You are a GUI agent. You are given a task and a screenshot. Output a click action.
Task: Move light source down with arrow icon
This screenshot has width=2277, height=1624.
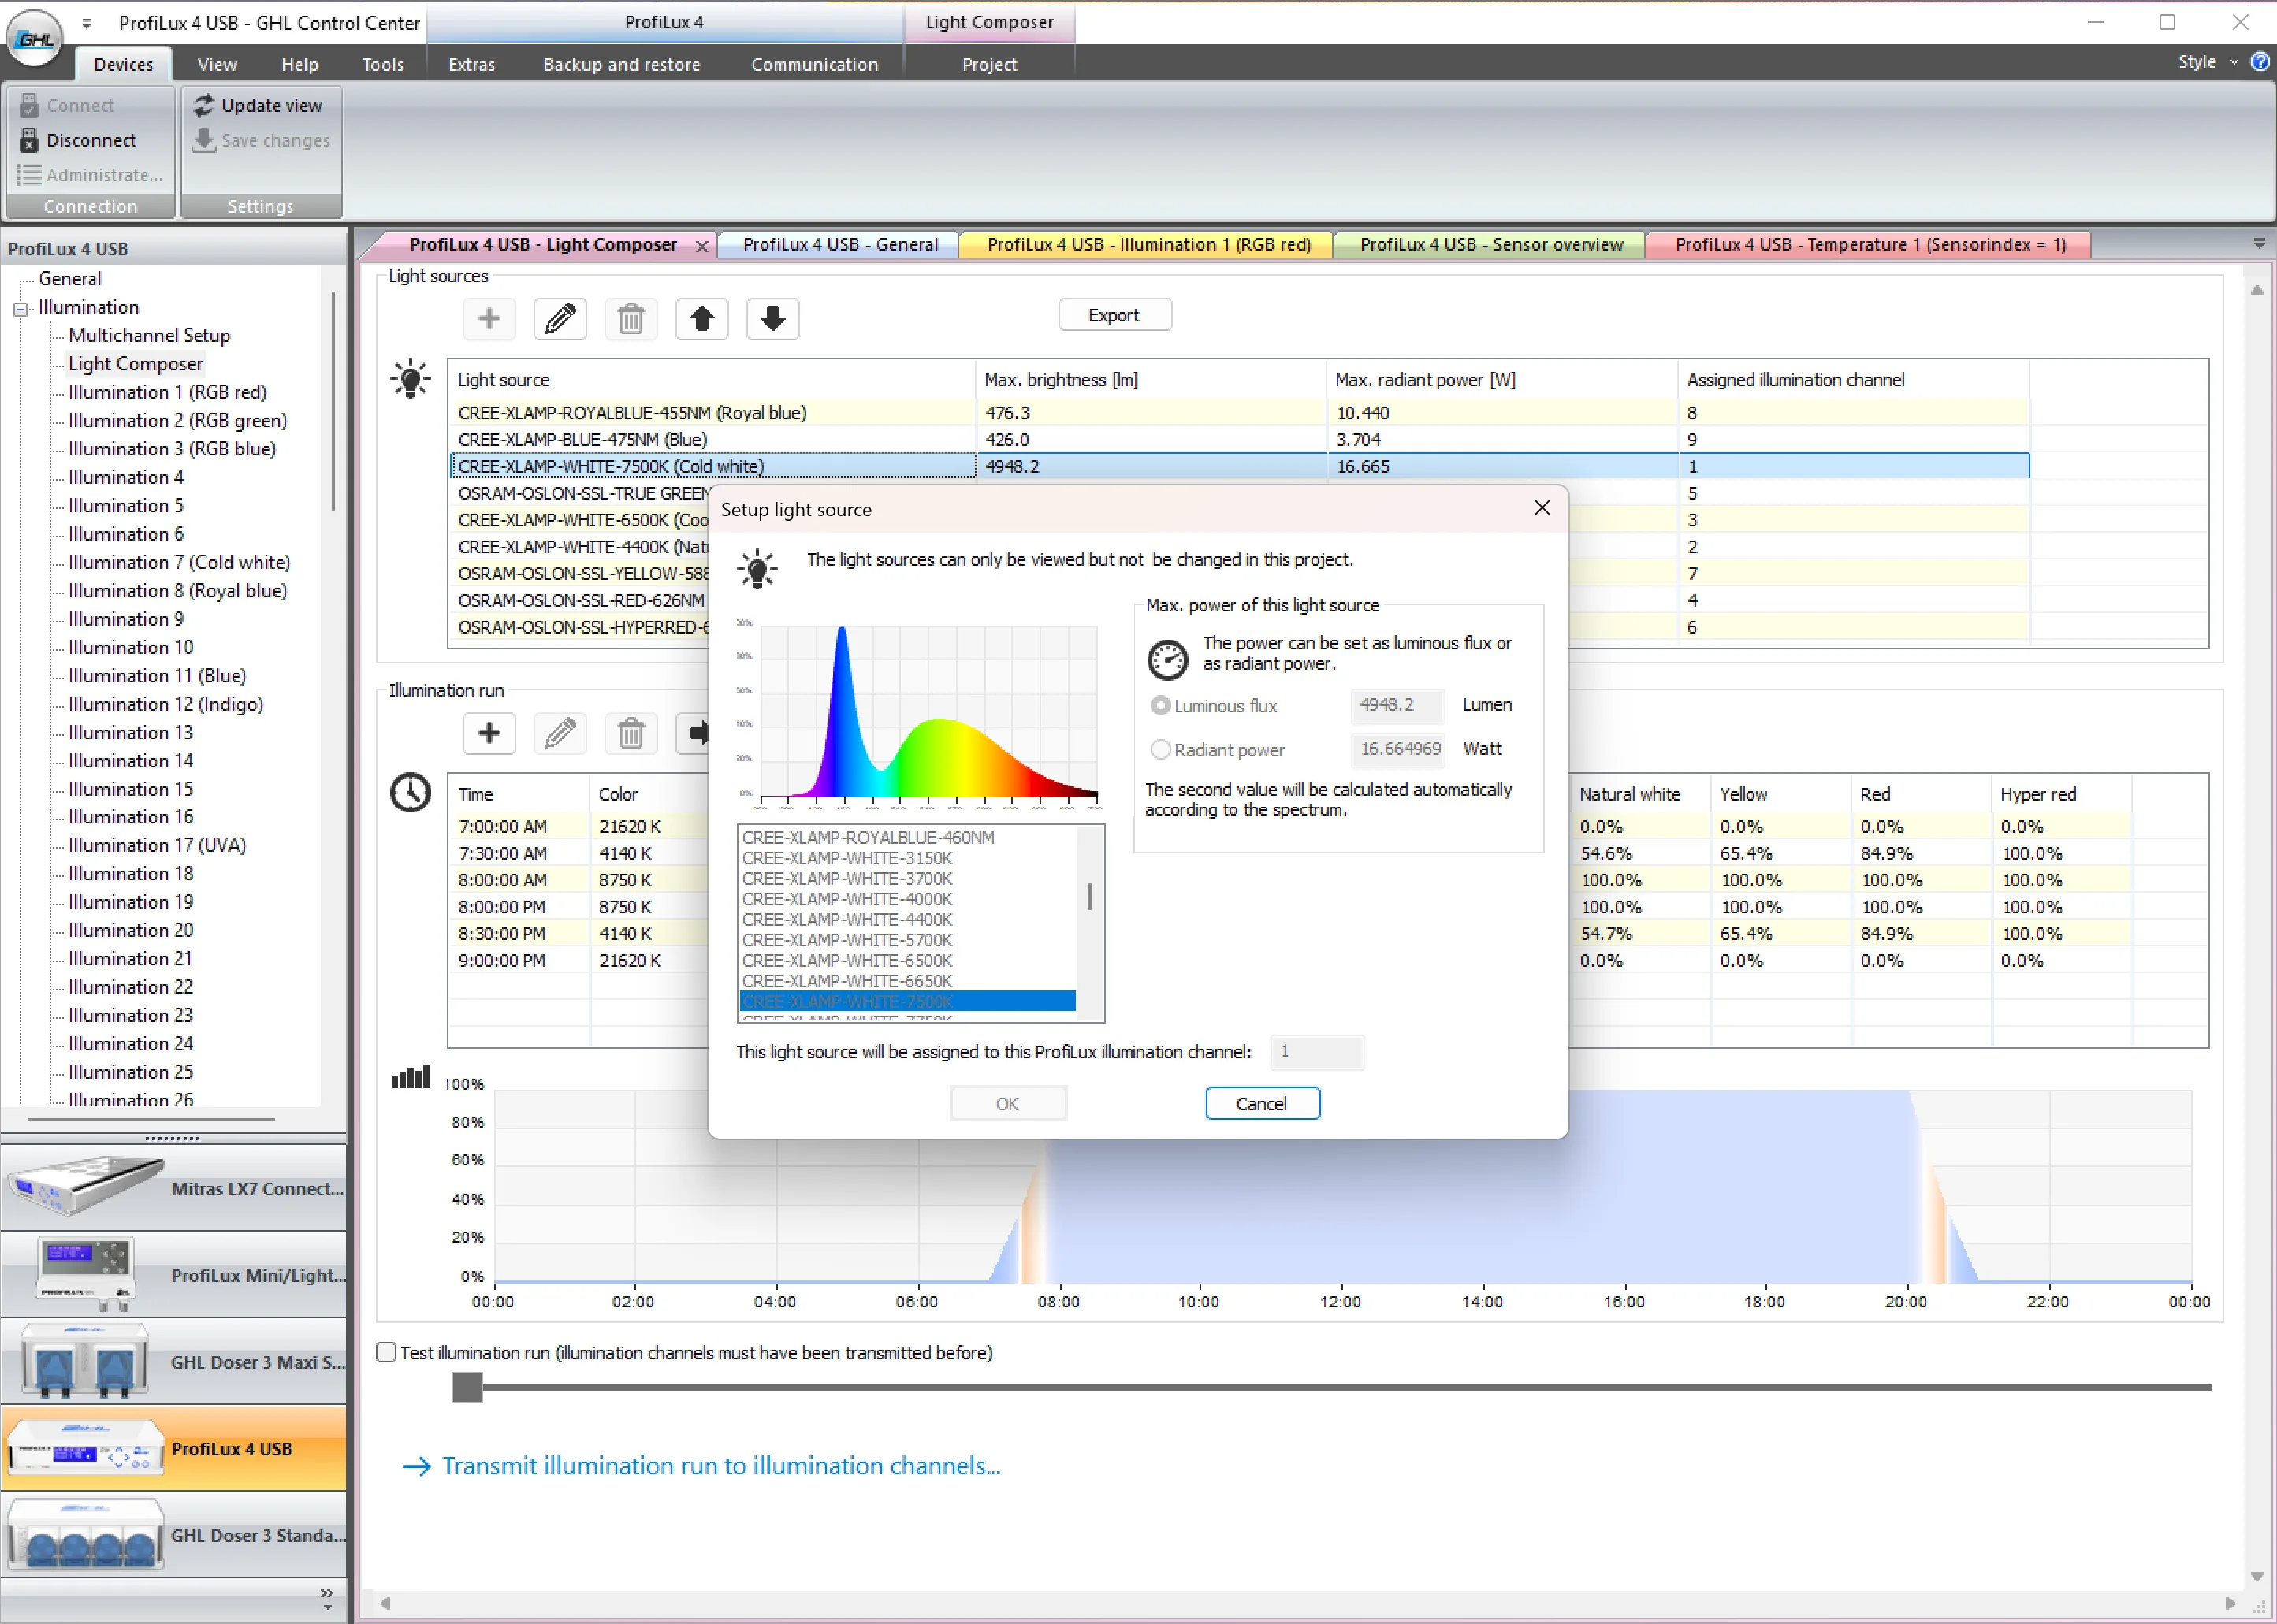point(772,319)
